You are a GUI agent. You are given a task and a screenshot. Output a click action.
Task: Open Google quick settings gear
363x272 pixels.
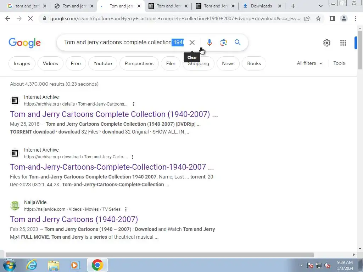coord(326,43)
